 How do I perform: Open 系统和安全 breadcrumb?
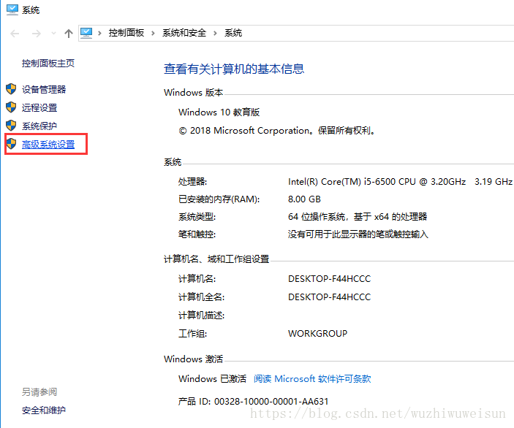pos(184,33)
